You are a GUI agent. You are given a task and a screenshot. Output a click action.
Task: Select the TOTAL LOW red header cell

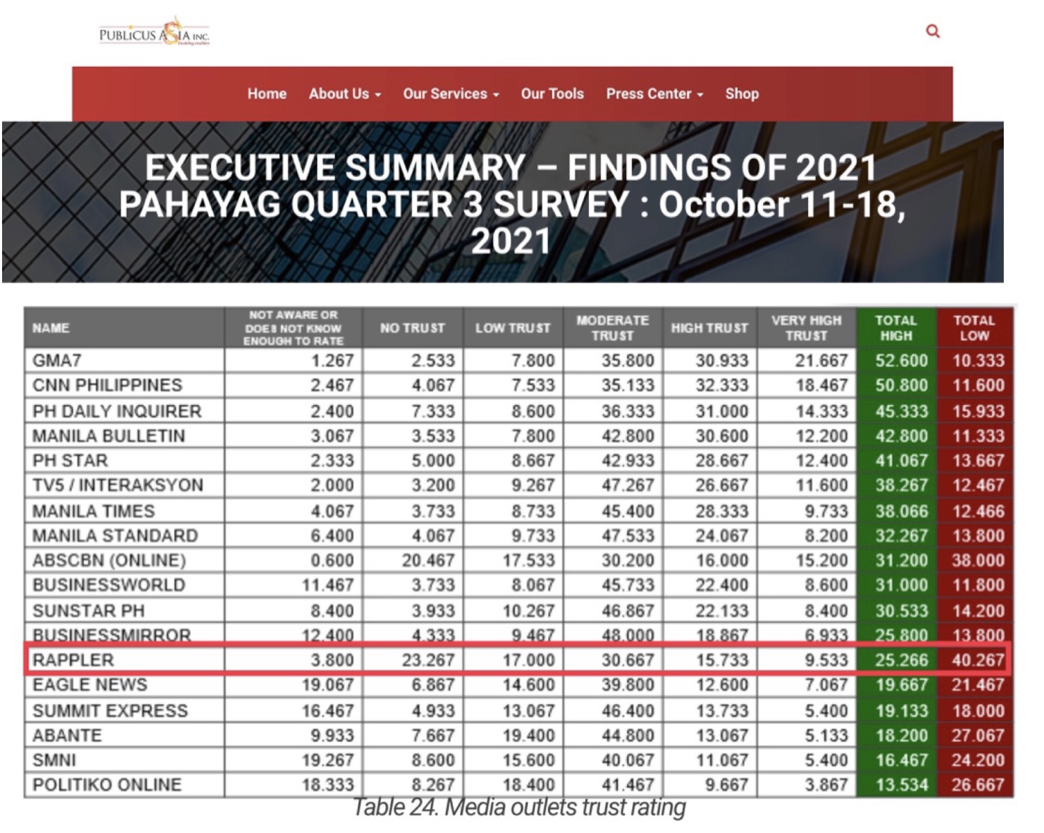click(975, 327)
